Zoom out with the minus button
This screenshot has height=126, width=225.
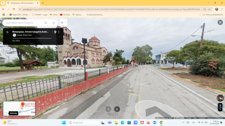[x=220, y=109]
